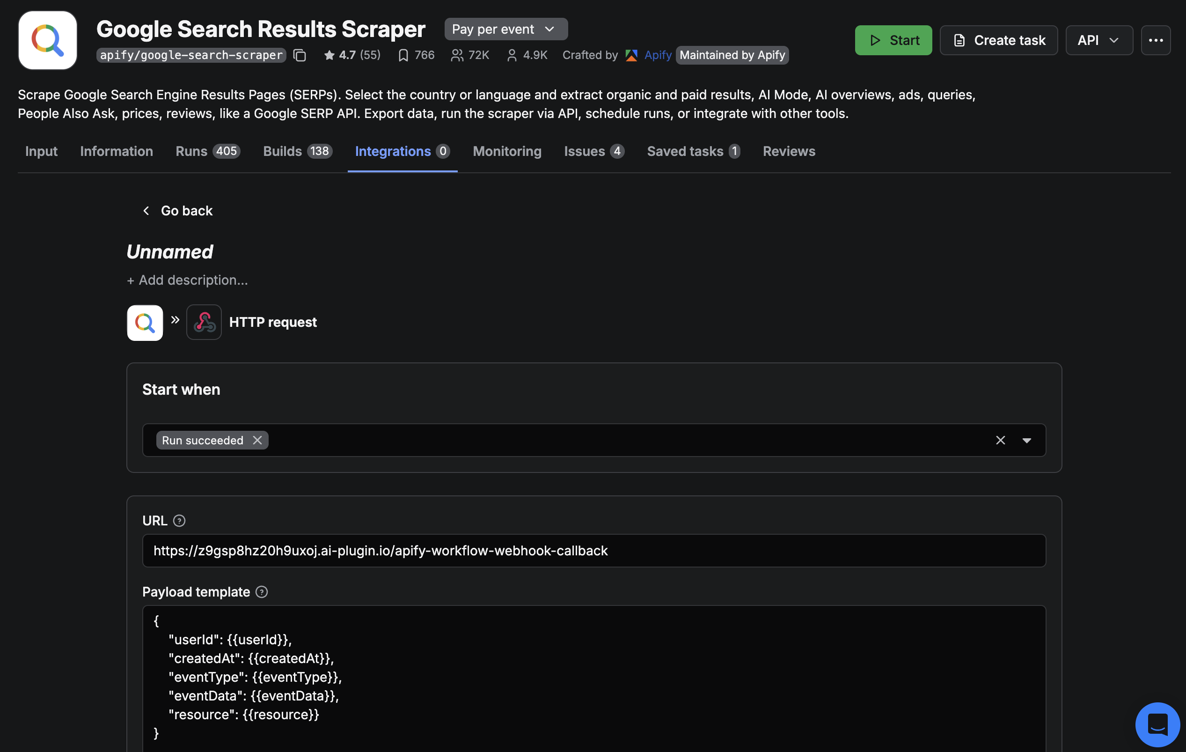Image resolution: width=1186 pixels, height=752 pixels.
Task: Click the webhook callback URL input field
Action: click(x=591, y=551)
